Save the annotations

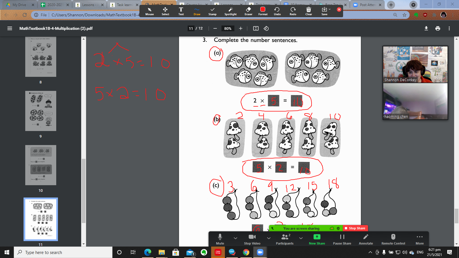pyautogui.click(x=324, y=11)
